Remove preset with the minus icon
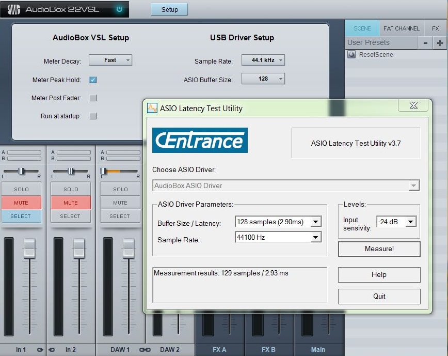The height and width of the screenshot is (356, 448). (425, 43)
